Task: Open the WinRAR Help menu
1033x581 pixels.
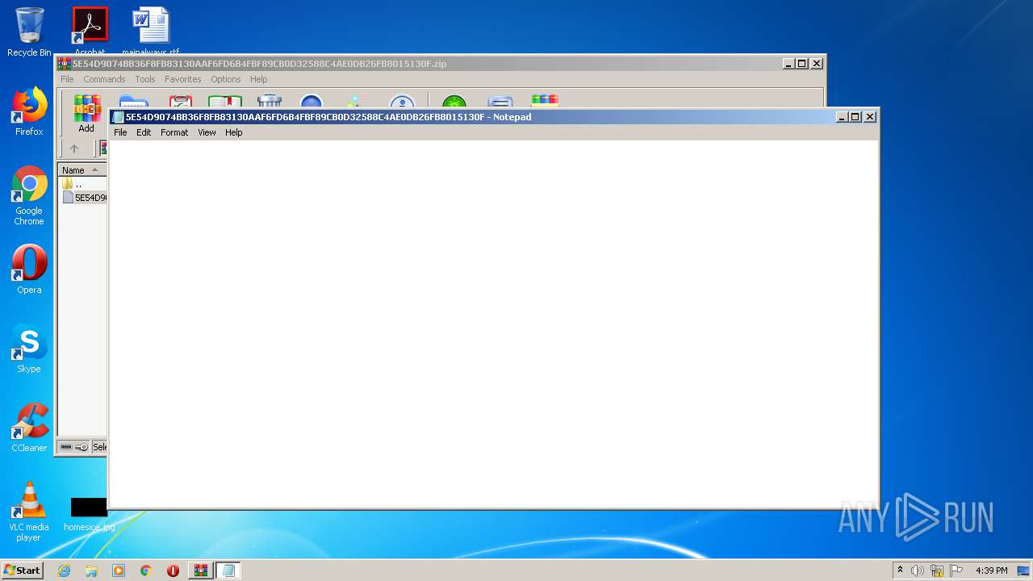Action: (258, 79)
